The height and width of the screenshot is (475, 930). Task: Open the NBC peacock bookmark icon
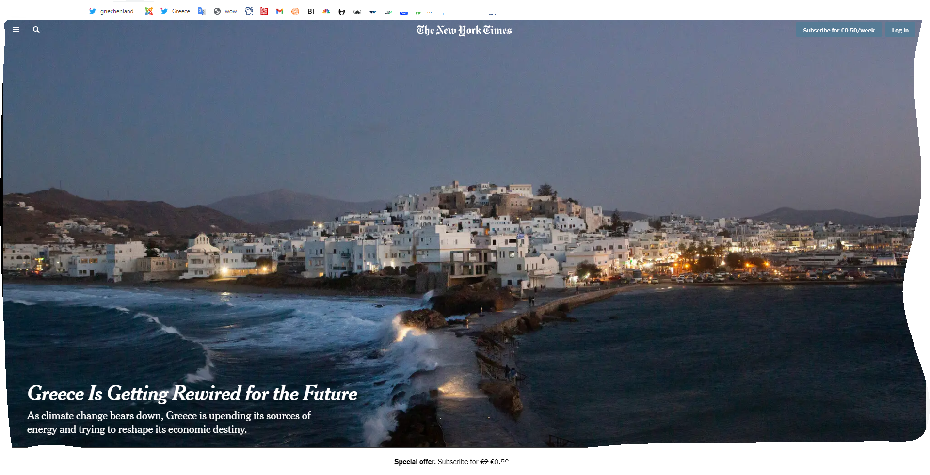(x=326, y=11)
